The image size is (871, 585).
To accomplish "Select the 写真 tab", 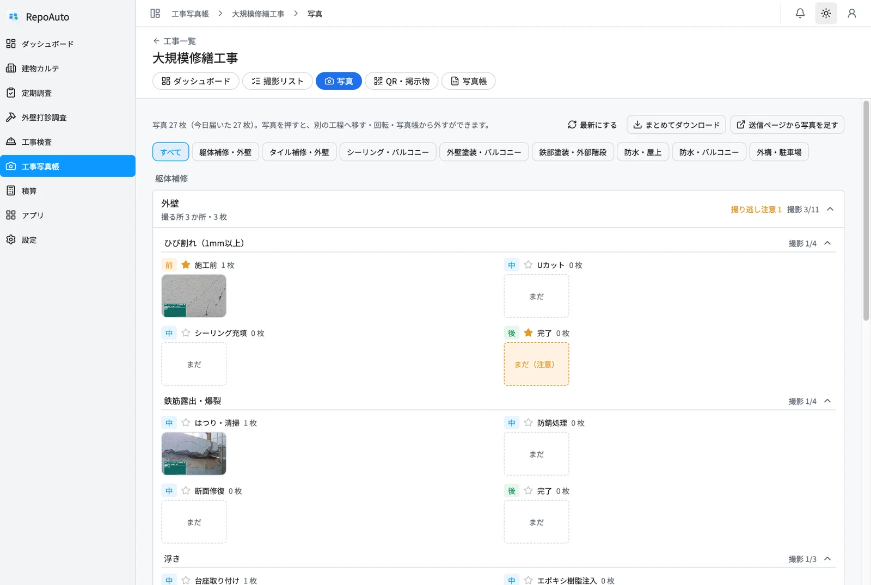I will click(x=339, y=81).
